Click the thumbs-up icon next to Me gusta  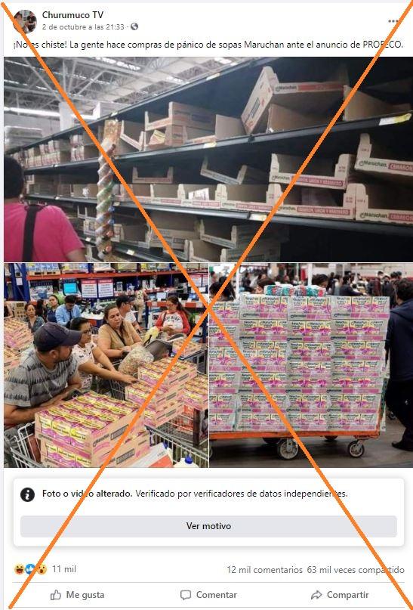click(x=56, y=595)
